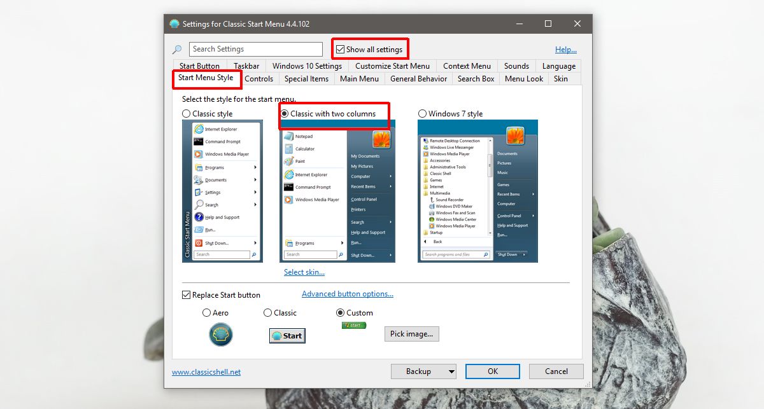The width and height of the screenshot is (764, 409).
Task: Select Classic with two columns option
Action: tap(285, 114)
